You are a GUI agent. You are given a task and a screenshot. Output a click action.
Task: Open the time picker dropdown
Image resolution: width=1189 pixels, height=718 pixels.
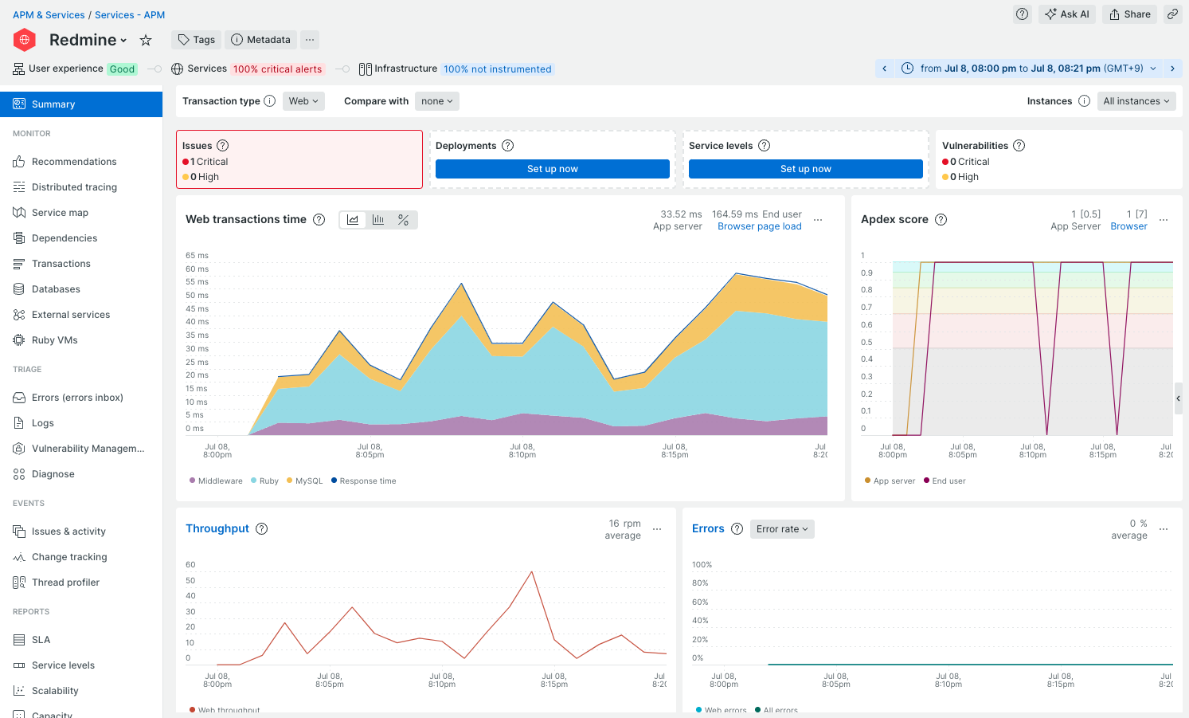coord(1028,69)
